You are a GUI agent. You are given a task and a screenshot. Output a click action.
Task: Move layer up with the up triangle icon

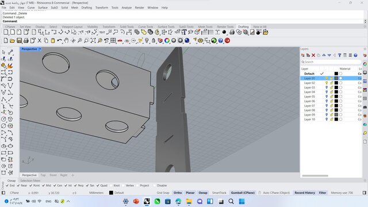324,55
